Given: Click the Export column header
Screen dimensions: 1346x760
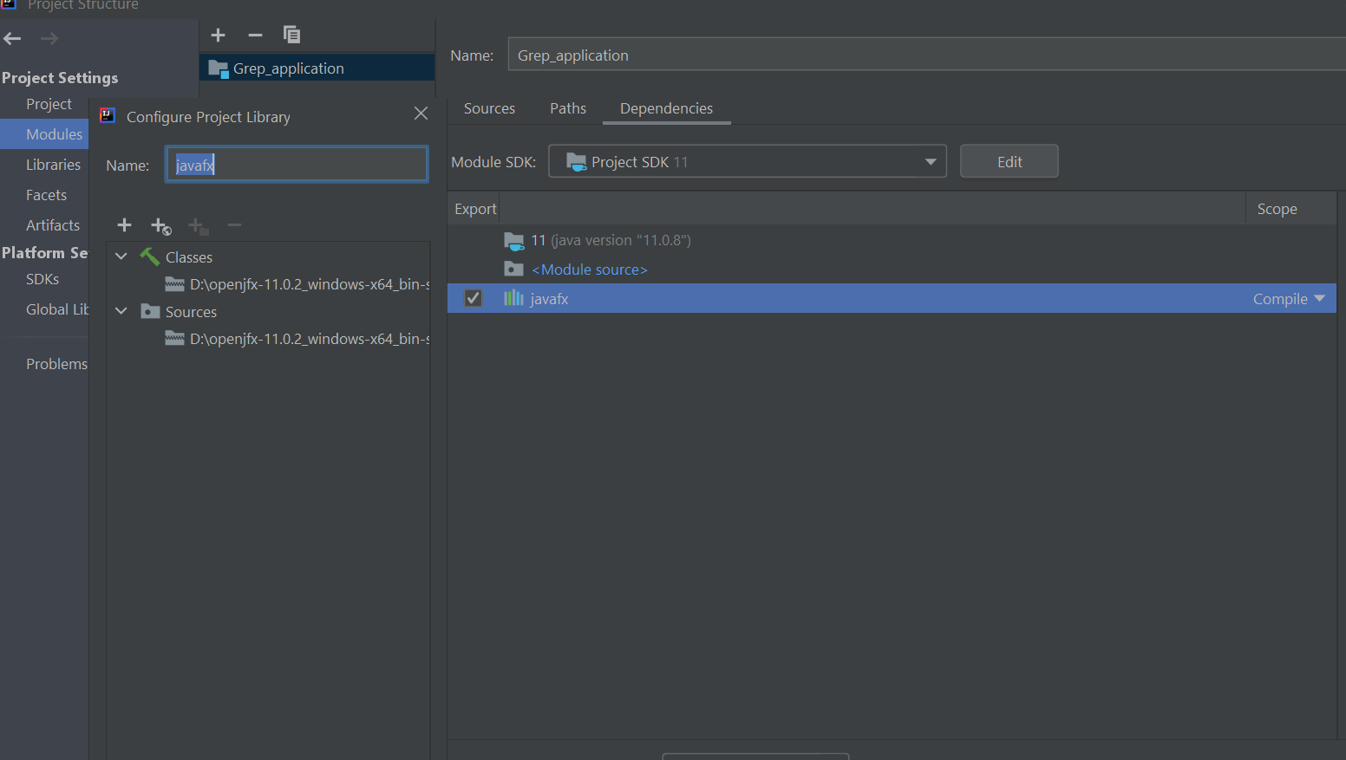Looking at the screenshot, I should tap(475, 209).
